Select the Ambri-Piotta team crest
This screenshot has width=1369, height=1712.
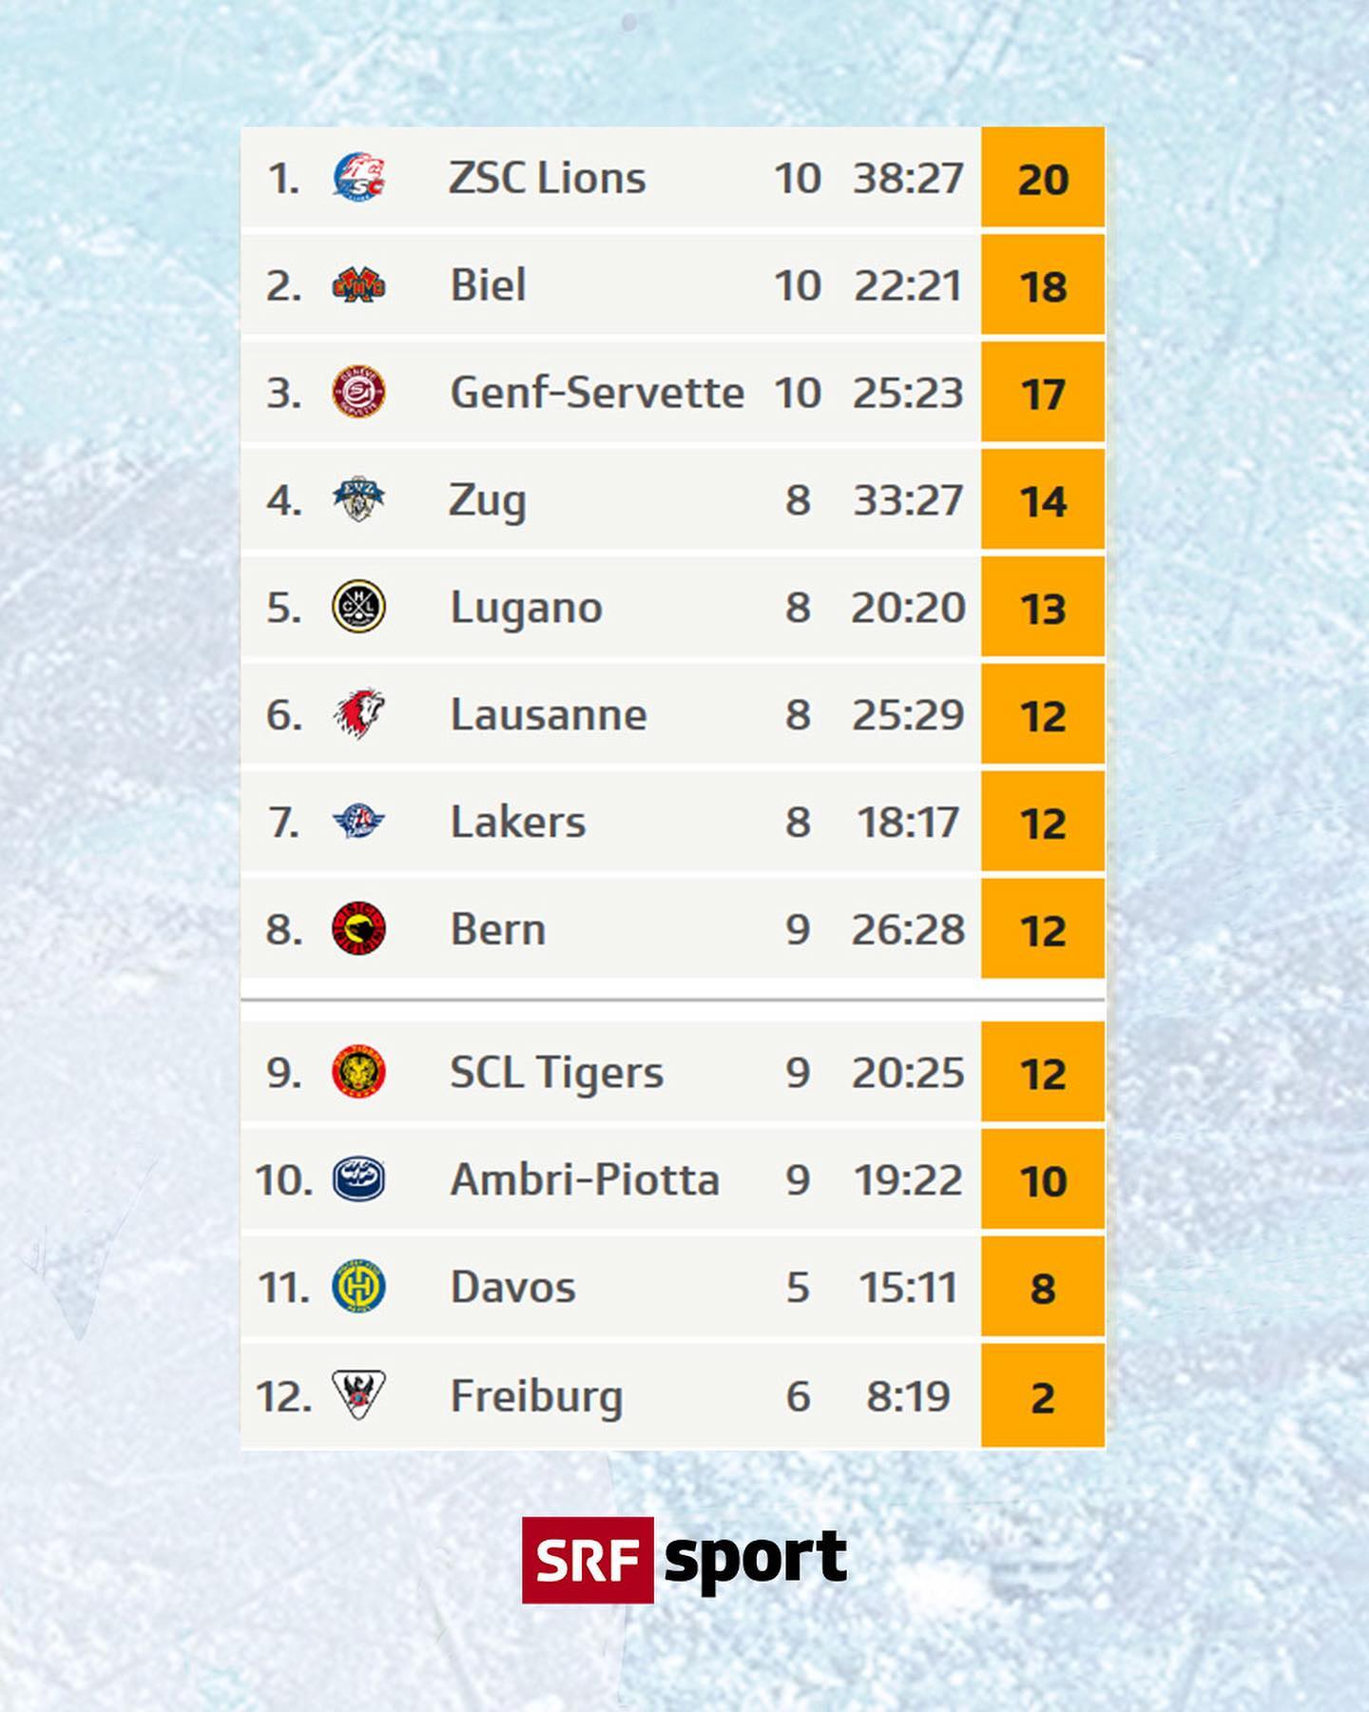(x=358, y=1179)
